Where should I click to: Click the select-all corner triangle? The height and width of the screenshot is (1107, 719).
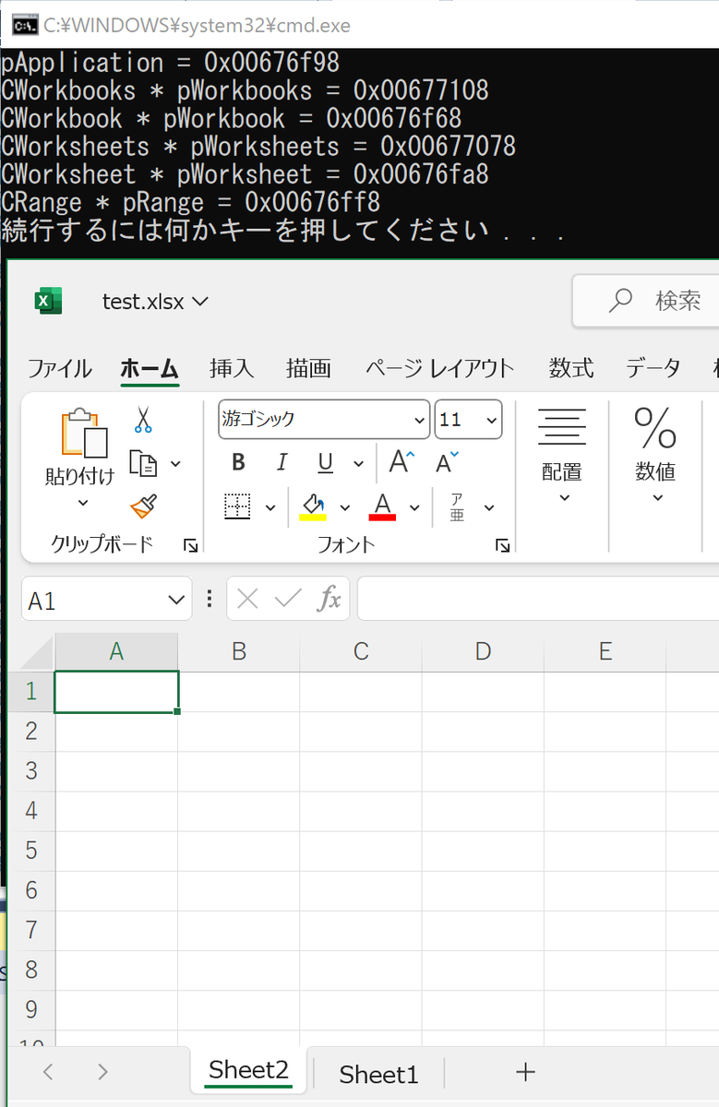37,651
